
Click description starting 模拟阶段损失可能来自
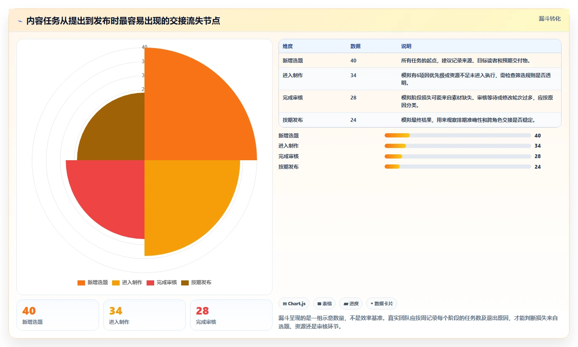point(477,101)
